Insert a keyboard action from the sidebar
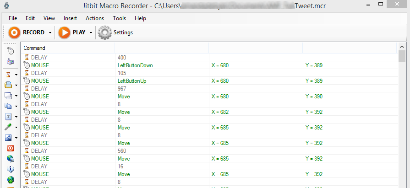This screenshot has width=410, height=188. click(10, 62)
